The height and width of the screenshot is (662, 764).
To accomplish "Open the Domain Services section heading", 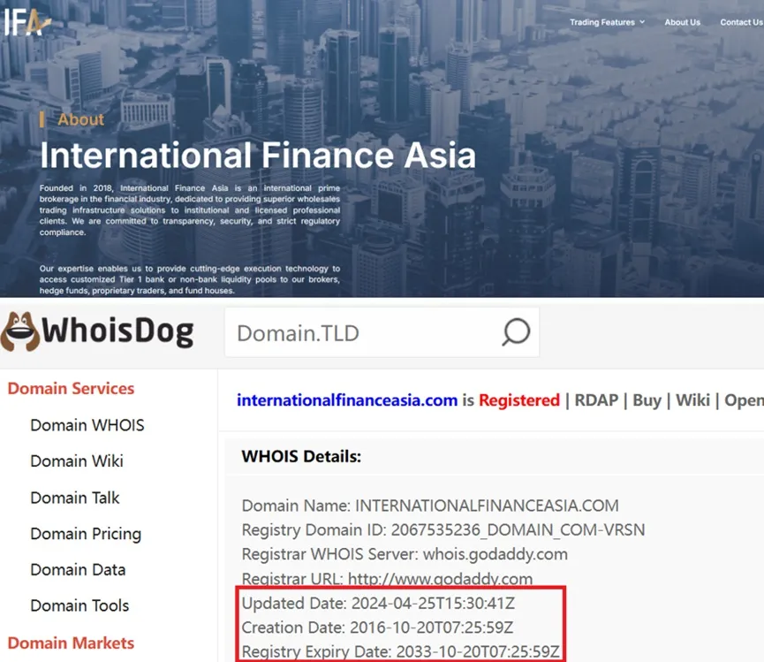I will pos(71,389).
